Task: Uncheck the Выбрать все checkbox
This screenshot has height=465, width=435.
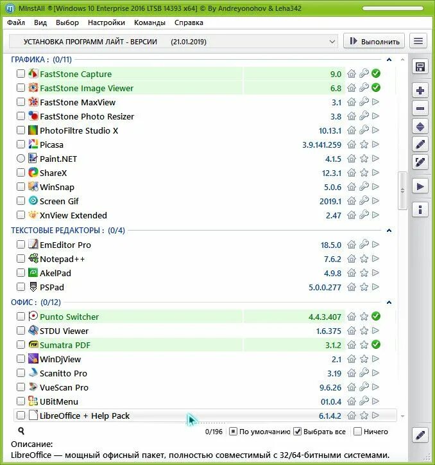Action: (x=298, y=432)
